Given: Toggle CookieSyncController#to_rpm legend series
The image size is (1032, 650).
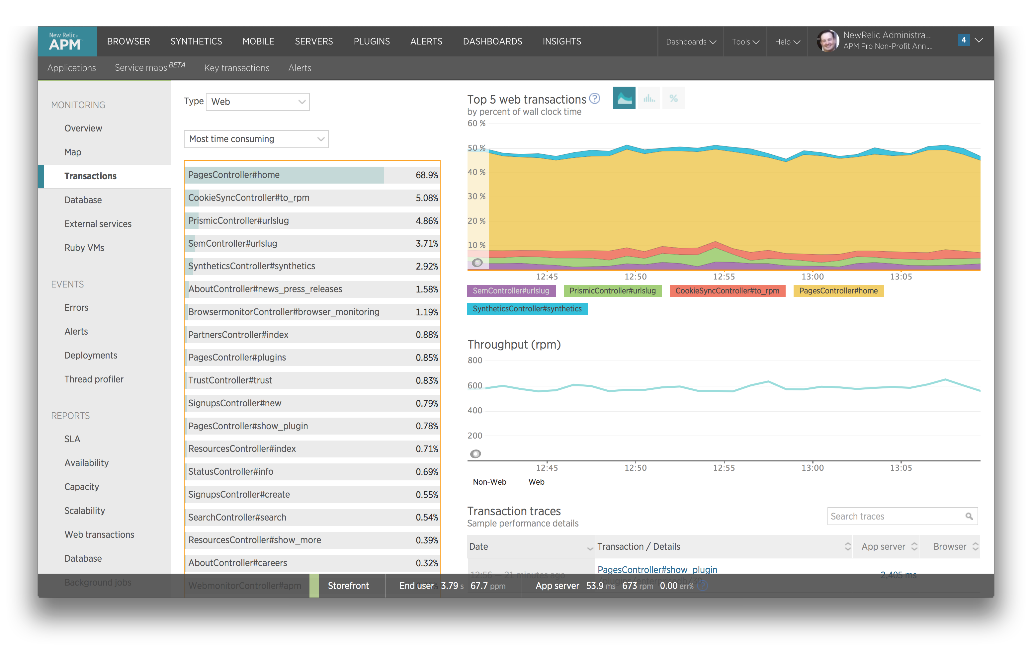Looking at the screenshot, I should [727, 290].
